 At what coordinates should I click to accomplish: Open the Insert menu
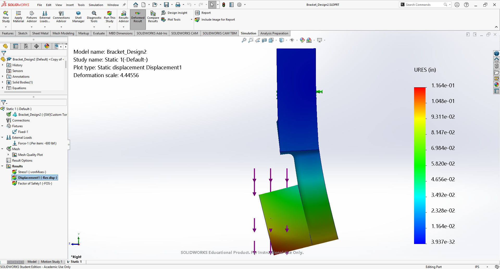click(70, 5)
